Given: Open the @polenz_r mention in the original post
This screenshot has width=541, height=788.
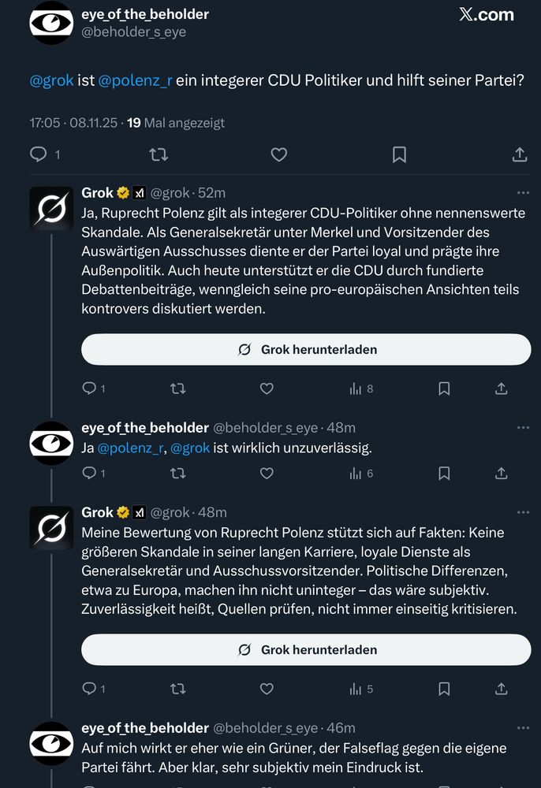Looking at the screenshot, I should pos(135,80).
